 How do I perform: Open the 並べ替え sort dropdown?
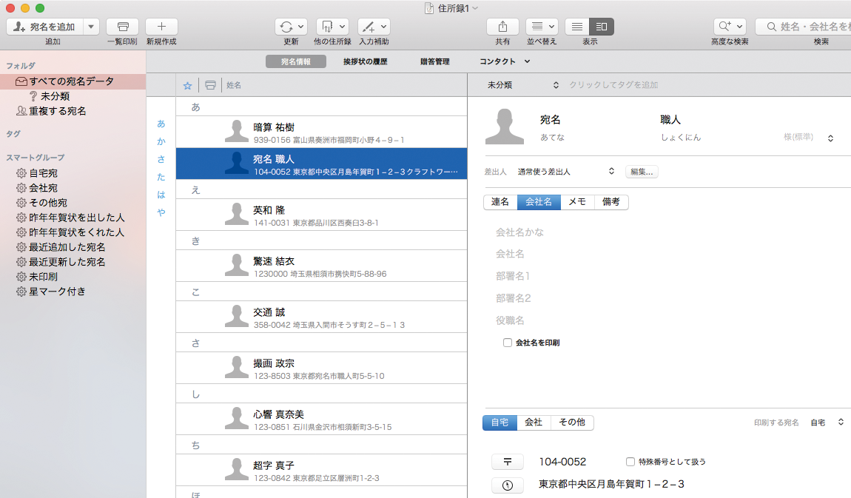coord(542,27)
